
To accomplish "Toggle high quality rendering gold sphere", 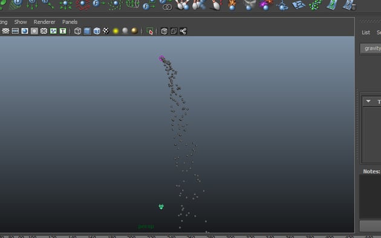I will (x=134, y=31).
